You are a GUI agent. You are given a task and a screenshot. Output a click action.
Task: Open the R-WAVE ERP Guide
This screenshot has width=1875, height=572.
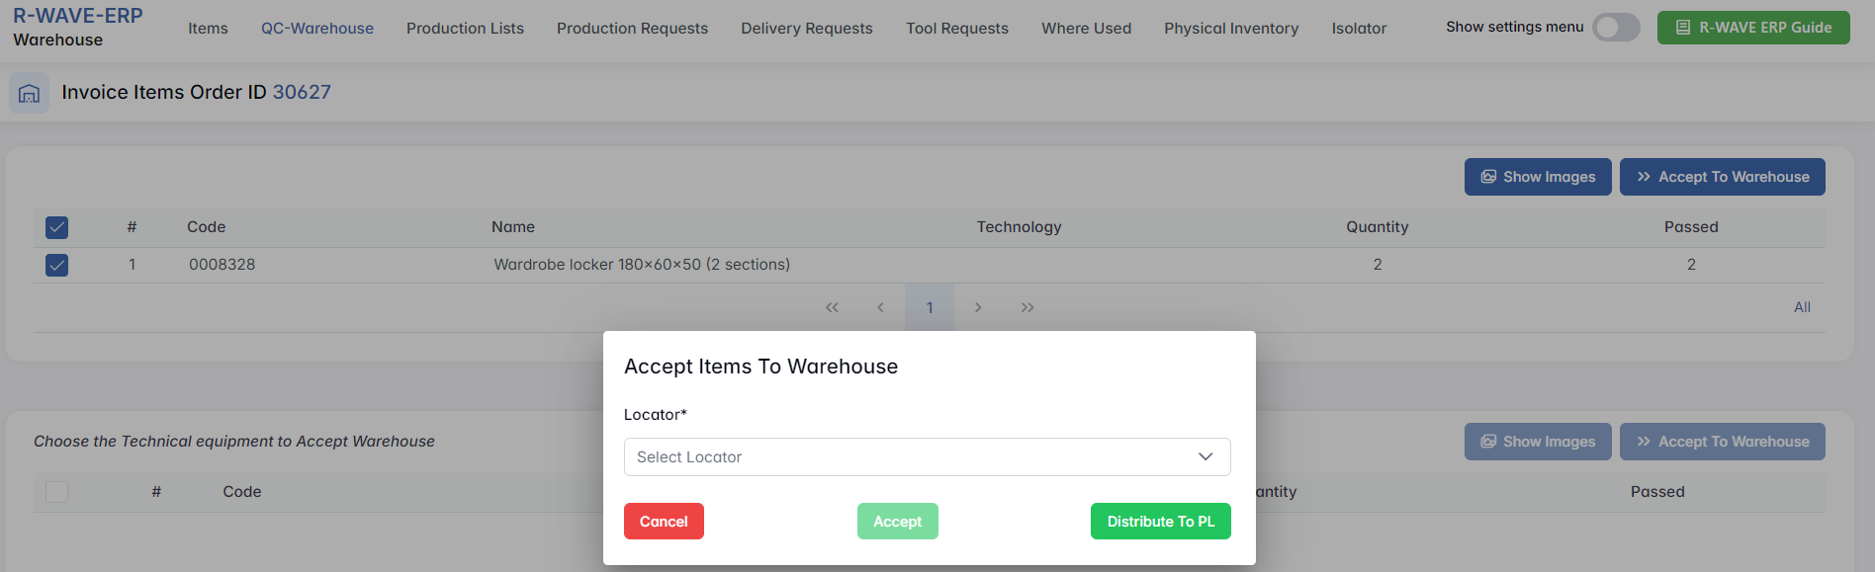(x=1753, y=28)
